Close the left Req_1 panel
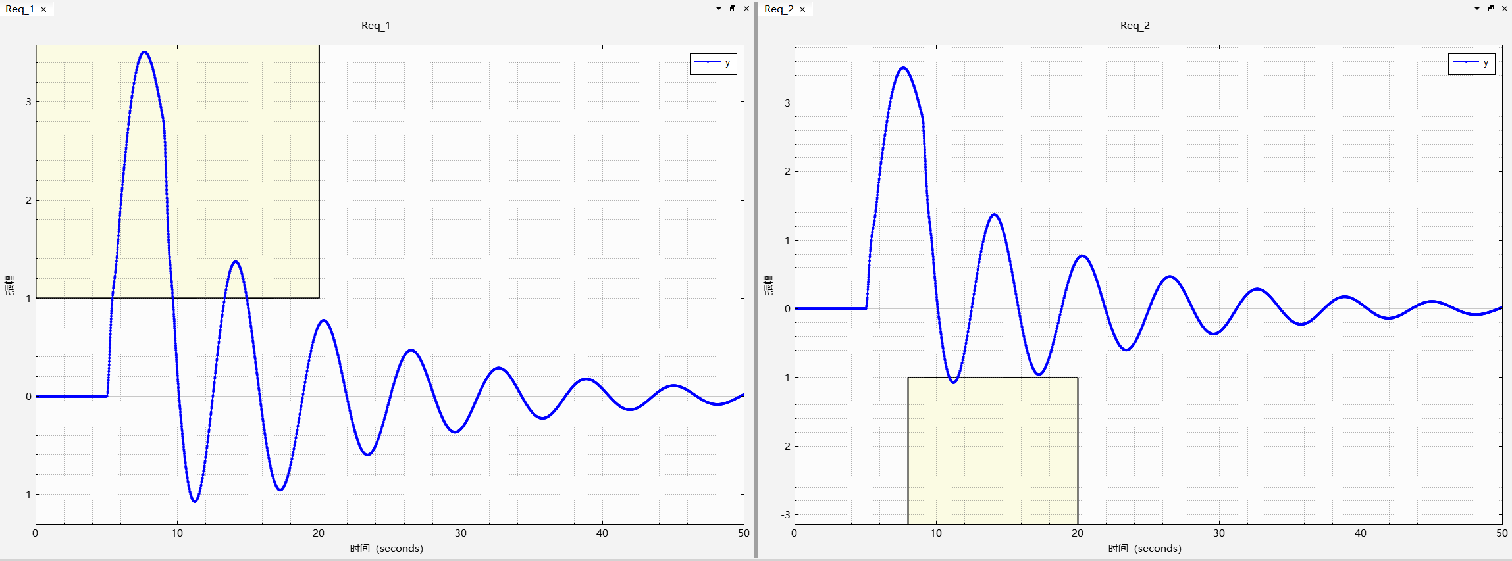1512x561 pixels. tap(746, 9)
